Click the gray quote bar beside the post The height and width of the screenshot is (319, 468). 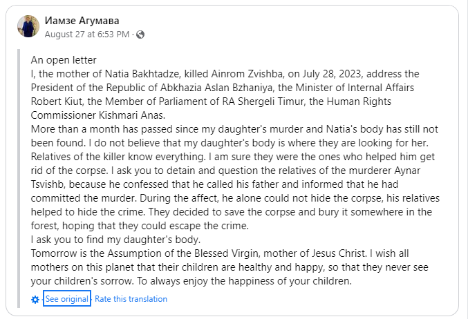[x=19, y=178]
